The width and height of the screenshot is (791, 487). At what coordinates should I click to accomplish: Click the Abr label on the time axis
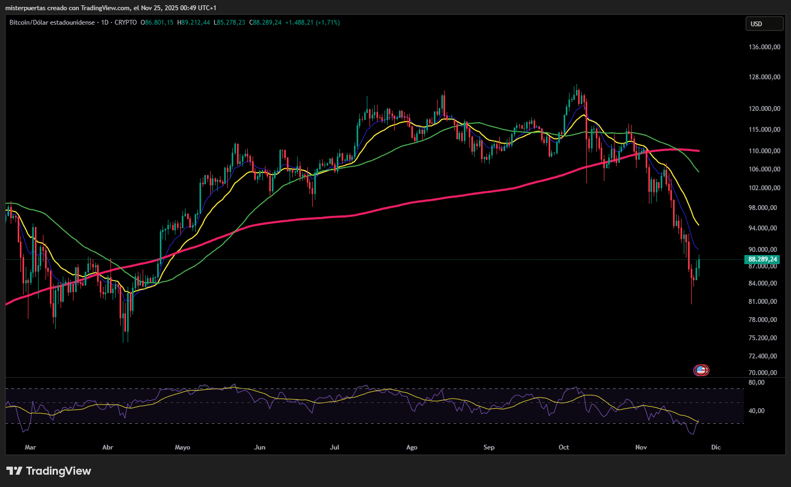pos(108,447)
